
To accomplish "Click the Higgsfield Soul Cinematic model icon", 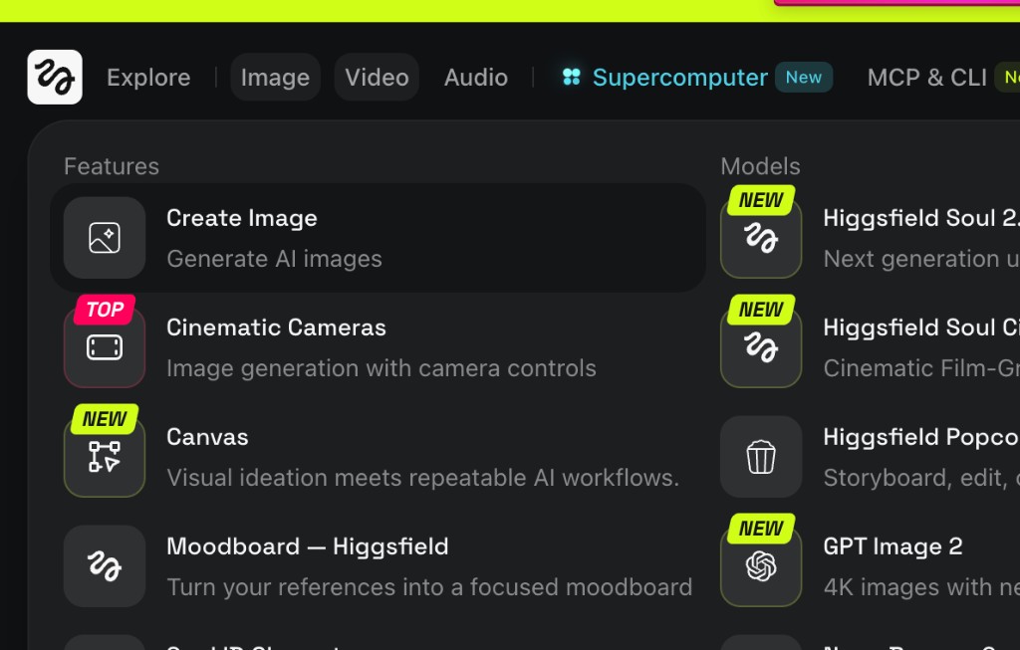I will pyautogui.click(x=761, y=347).
